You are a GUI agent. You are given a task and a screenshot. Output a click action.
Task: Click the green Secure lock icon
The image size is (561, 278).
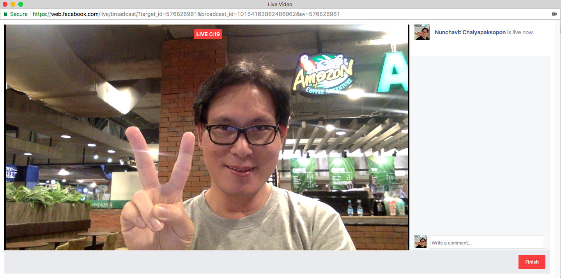(x=5, y=14)
